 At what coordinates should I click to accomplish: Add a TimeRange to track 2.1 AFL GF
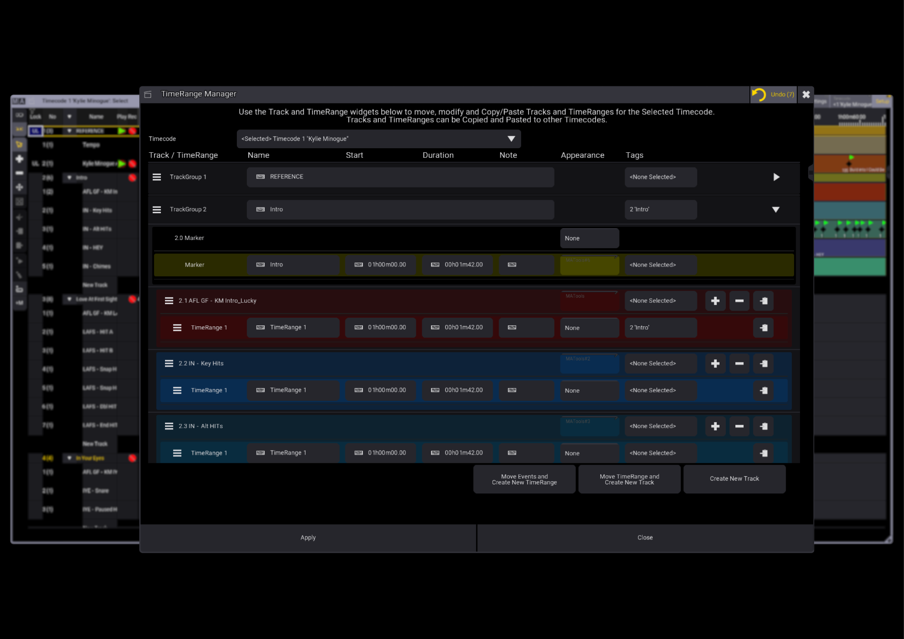click(715, 301)
